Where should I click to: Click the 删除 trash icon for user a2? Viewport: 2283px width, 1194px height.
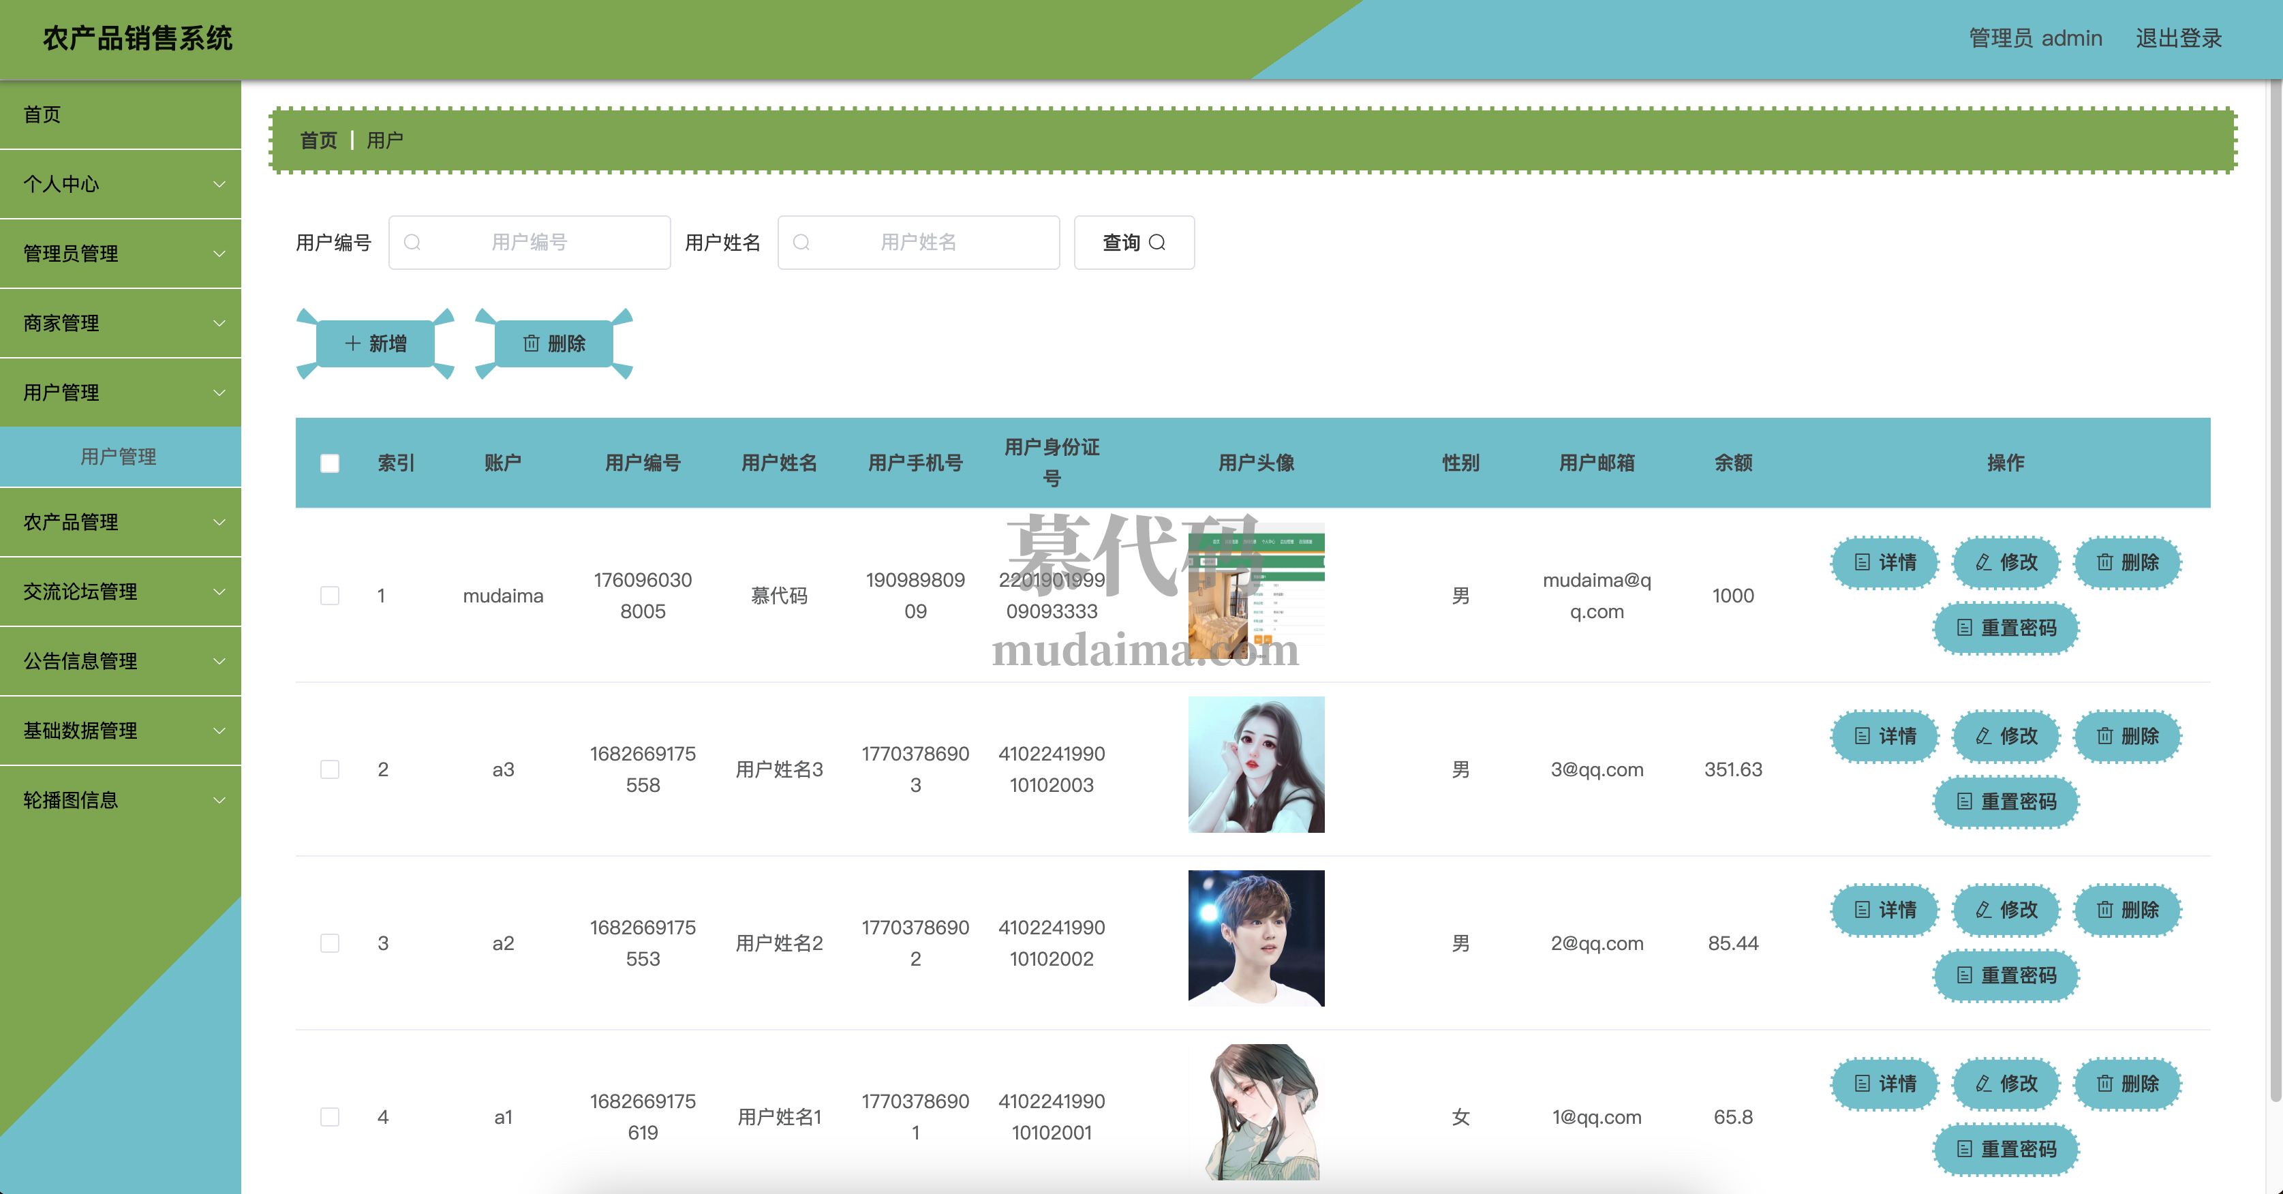click(2104, 910)
